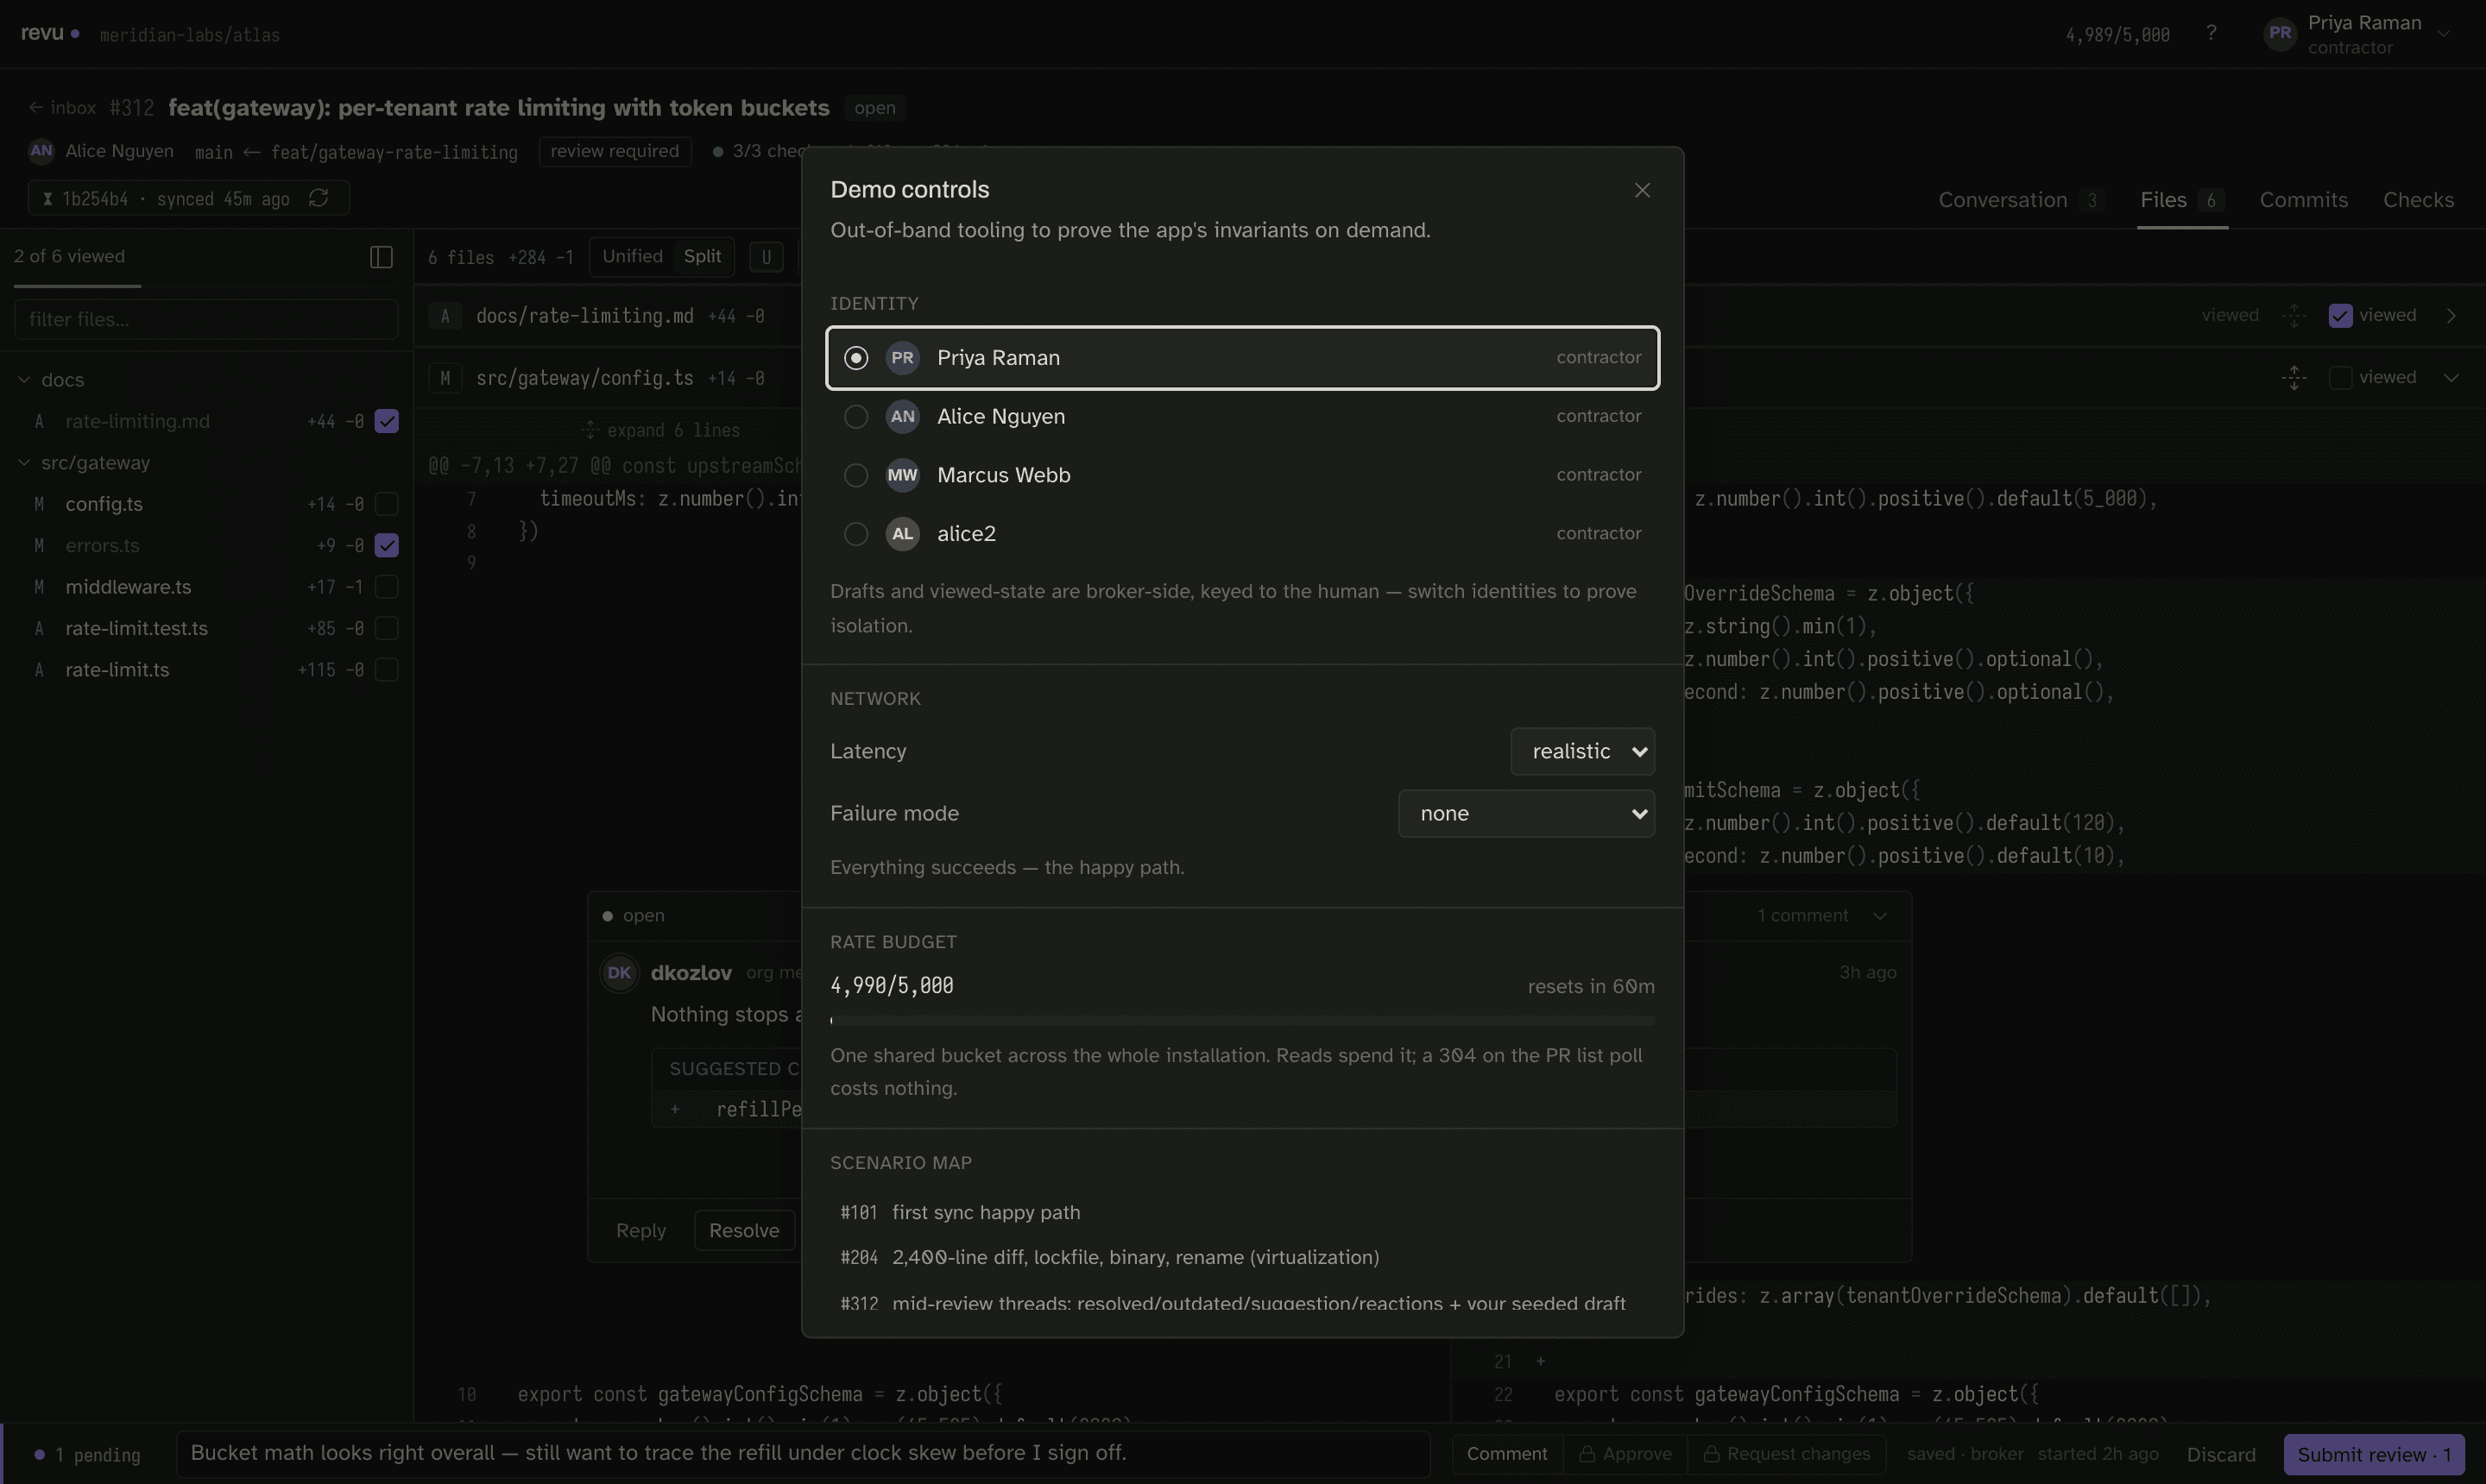Click the filter files input
The width and height of the screenshot is (2486, 1484).
[x=206, y=320]
